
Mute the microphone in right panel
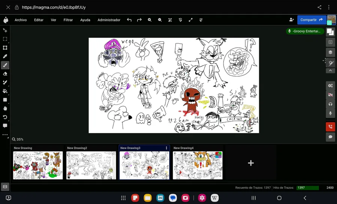coord(330,113)
